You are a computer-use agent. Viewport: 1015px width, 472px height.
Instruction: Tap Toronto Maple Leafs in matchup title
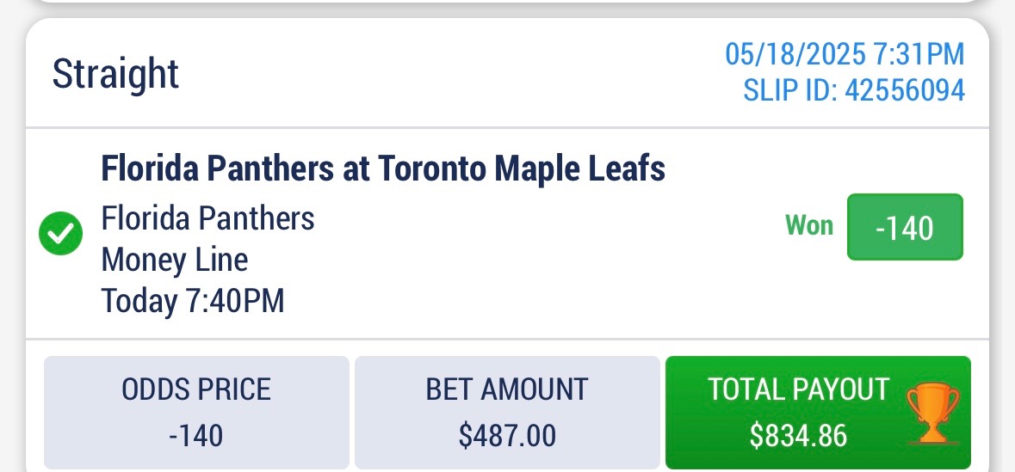tap(522, 169)
